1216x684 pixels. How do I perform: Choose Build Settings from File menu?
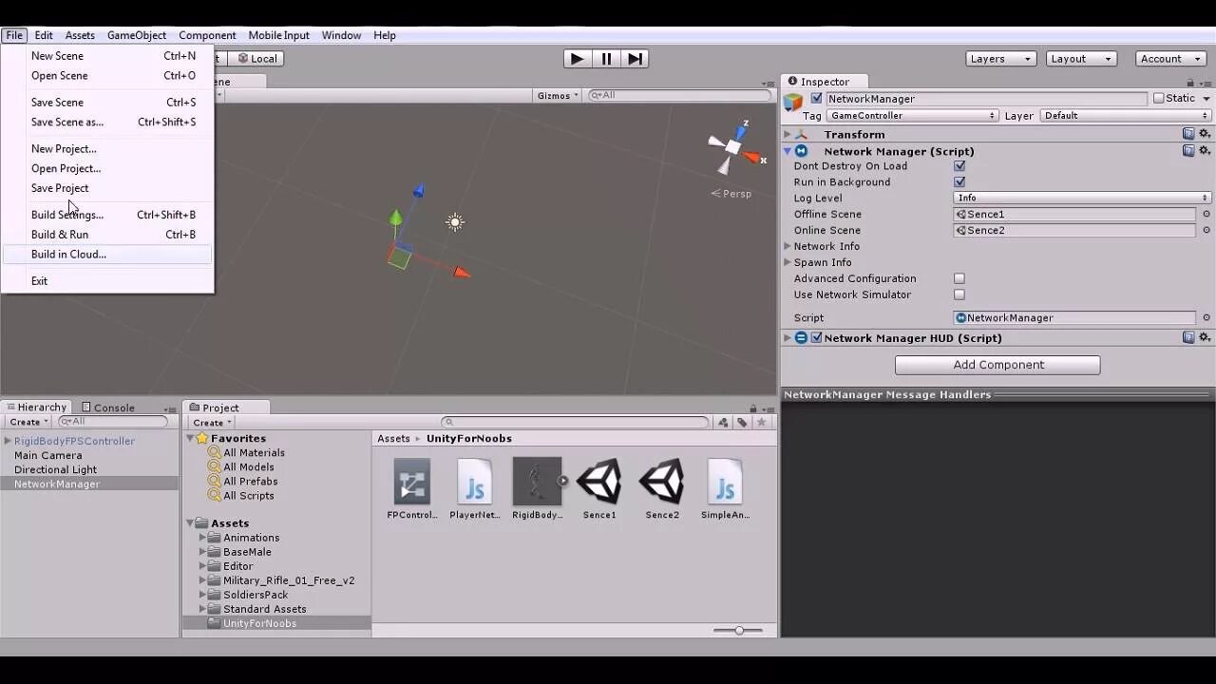[x=107, y=215]
